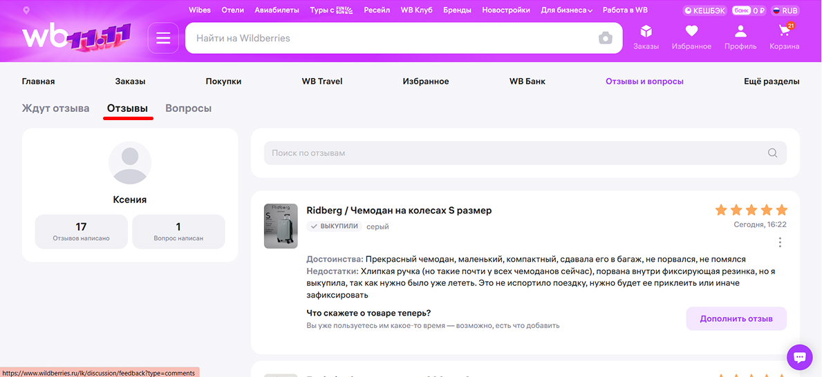Click the Ridberg suitcase product thumbnail

tap(281, 226)
